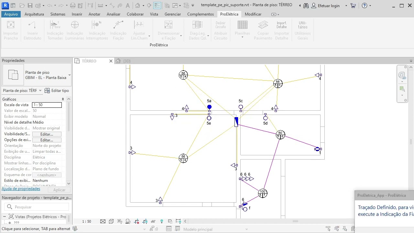
Task: Select the Copiar Pavimento tool
Action: [x=263, y=30]
